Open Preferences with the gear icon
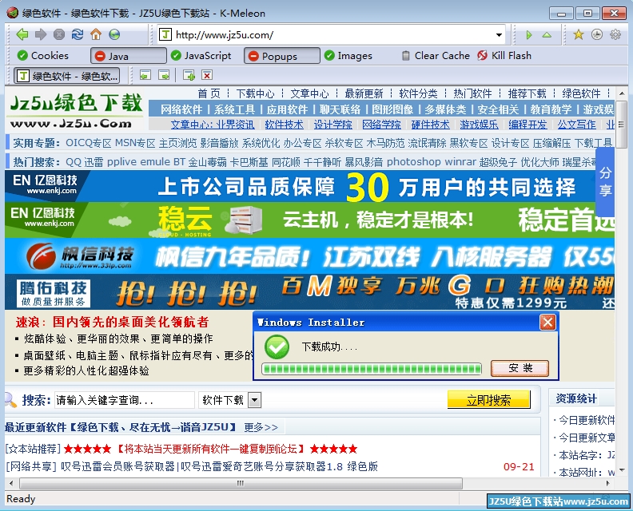Image resolution: width=633 pixels, height=511 pixels. tap(615, 34)
